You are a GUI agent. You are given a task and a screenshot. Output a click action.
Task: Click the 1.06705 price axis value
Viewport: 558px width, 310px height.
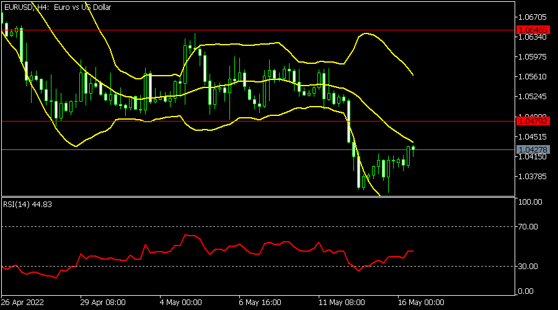point(533,17)
